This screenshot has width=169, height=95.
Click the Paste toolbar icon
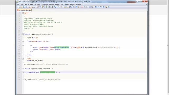(x=43, y=7)
